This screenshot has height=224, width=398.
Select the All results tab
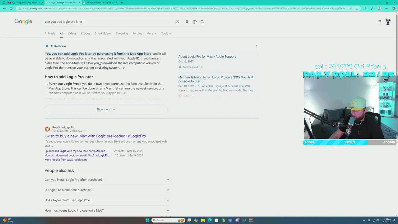pyautogui.click(x=61, y=34)
